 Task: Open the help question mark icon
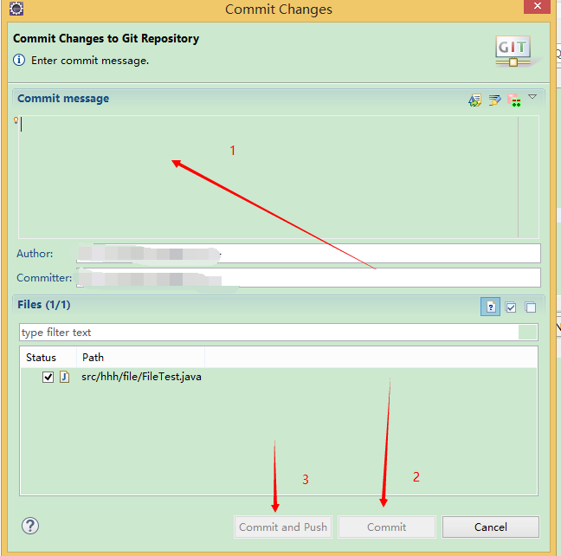30,526
